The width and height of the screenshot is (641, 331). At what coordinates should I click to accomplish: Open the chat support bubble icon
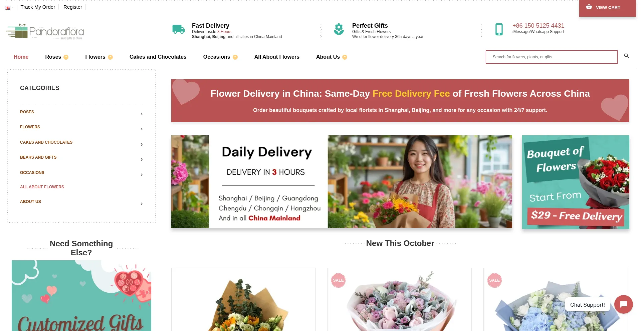coord(623,304)
